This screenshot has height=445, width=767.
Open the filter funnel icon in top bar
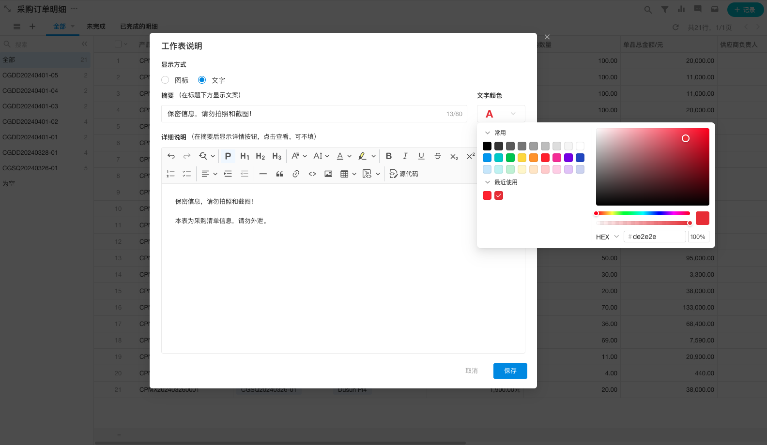(x=665, y=10)
